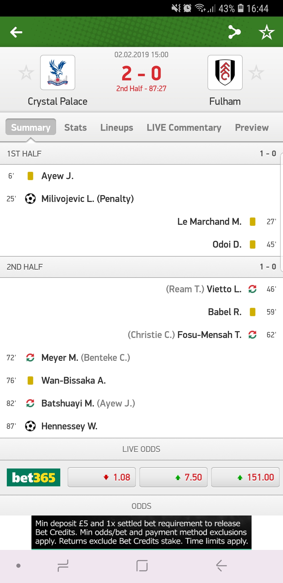Pick the 7.50 draw odds

pyautogui.click(x=173, y=477)
